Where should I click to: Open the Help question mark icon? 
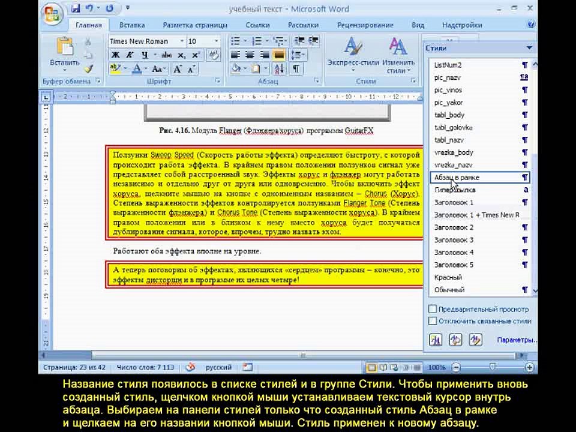click(x=531, y=25)
